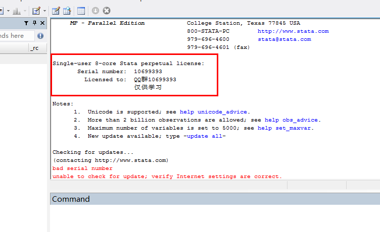Click the 'Single-user 8-core Stata perpetual license' line
This screenshot has width=380, height=232.
tap(128, 64)
